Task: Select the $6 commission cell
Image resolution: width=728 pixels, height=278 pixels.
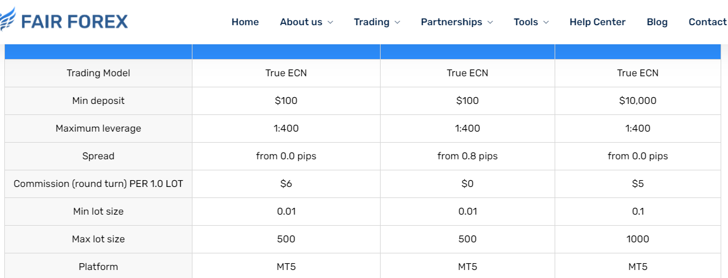Action: click(x=286, y=184)
